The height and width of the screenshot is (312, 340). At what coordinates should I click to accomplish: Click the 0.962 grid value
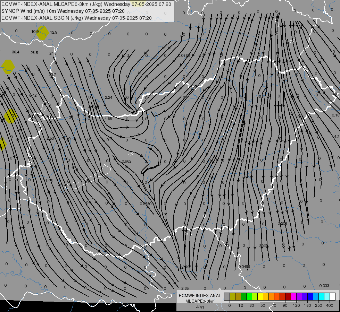(127, 161)
